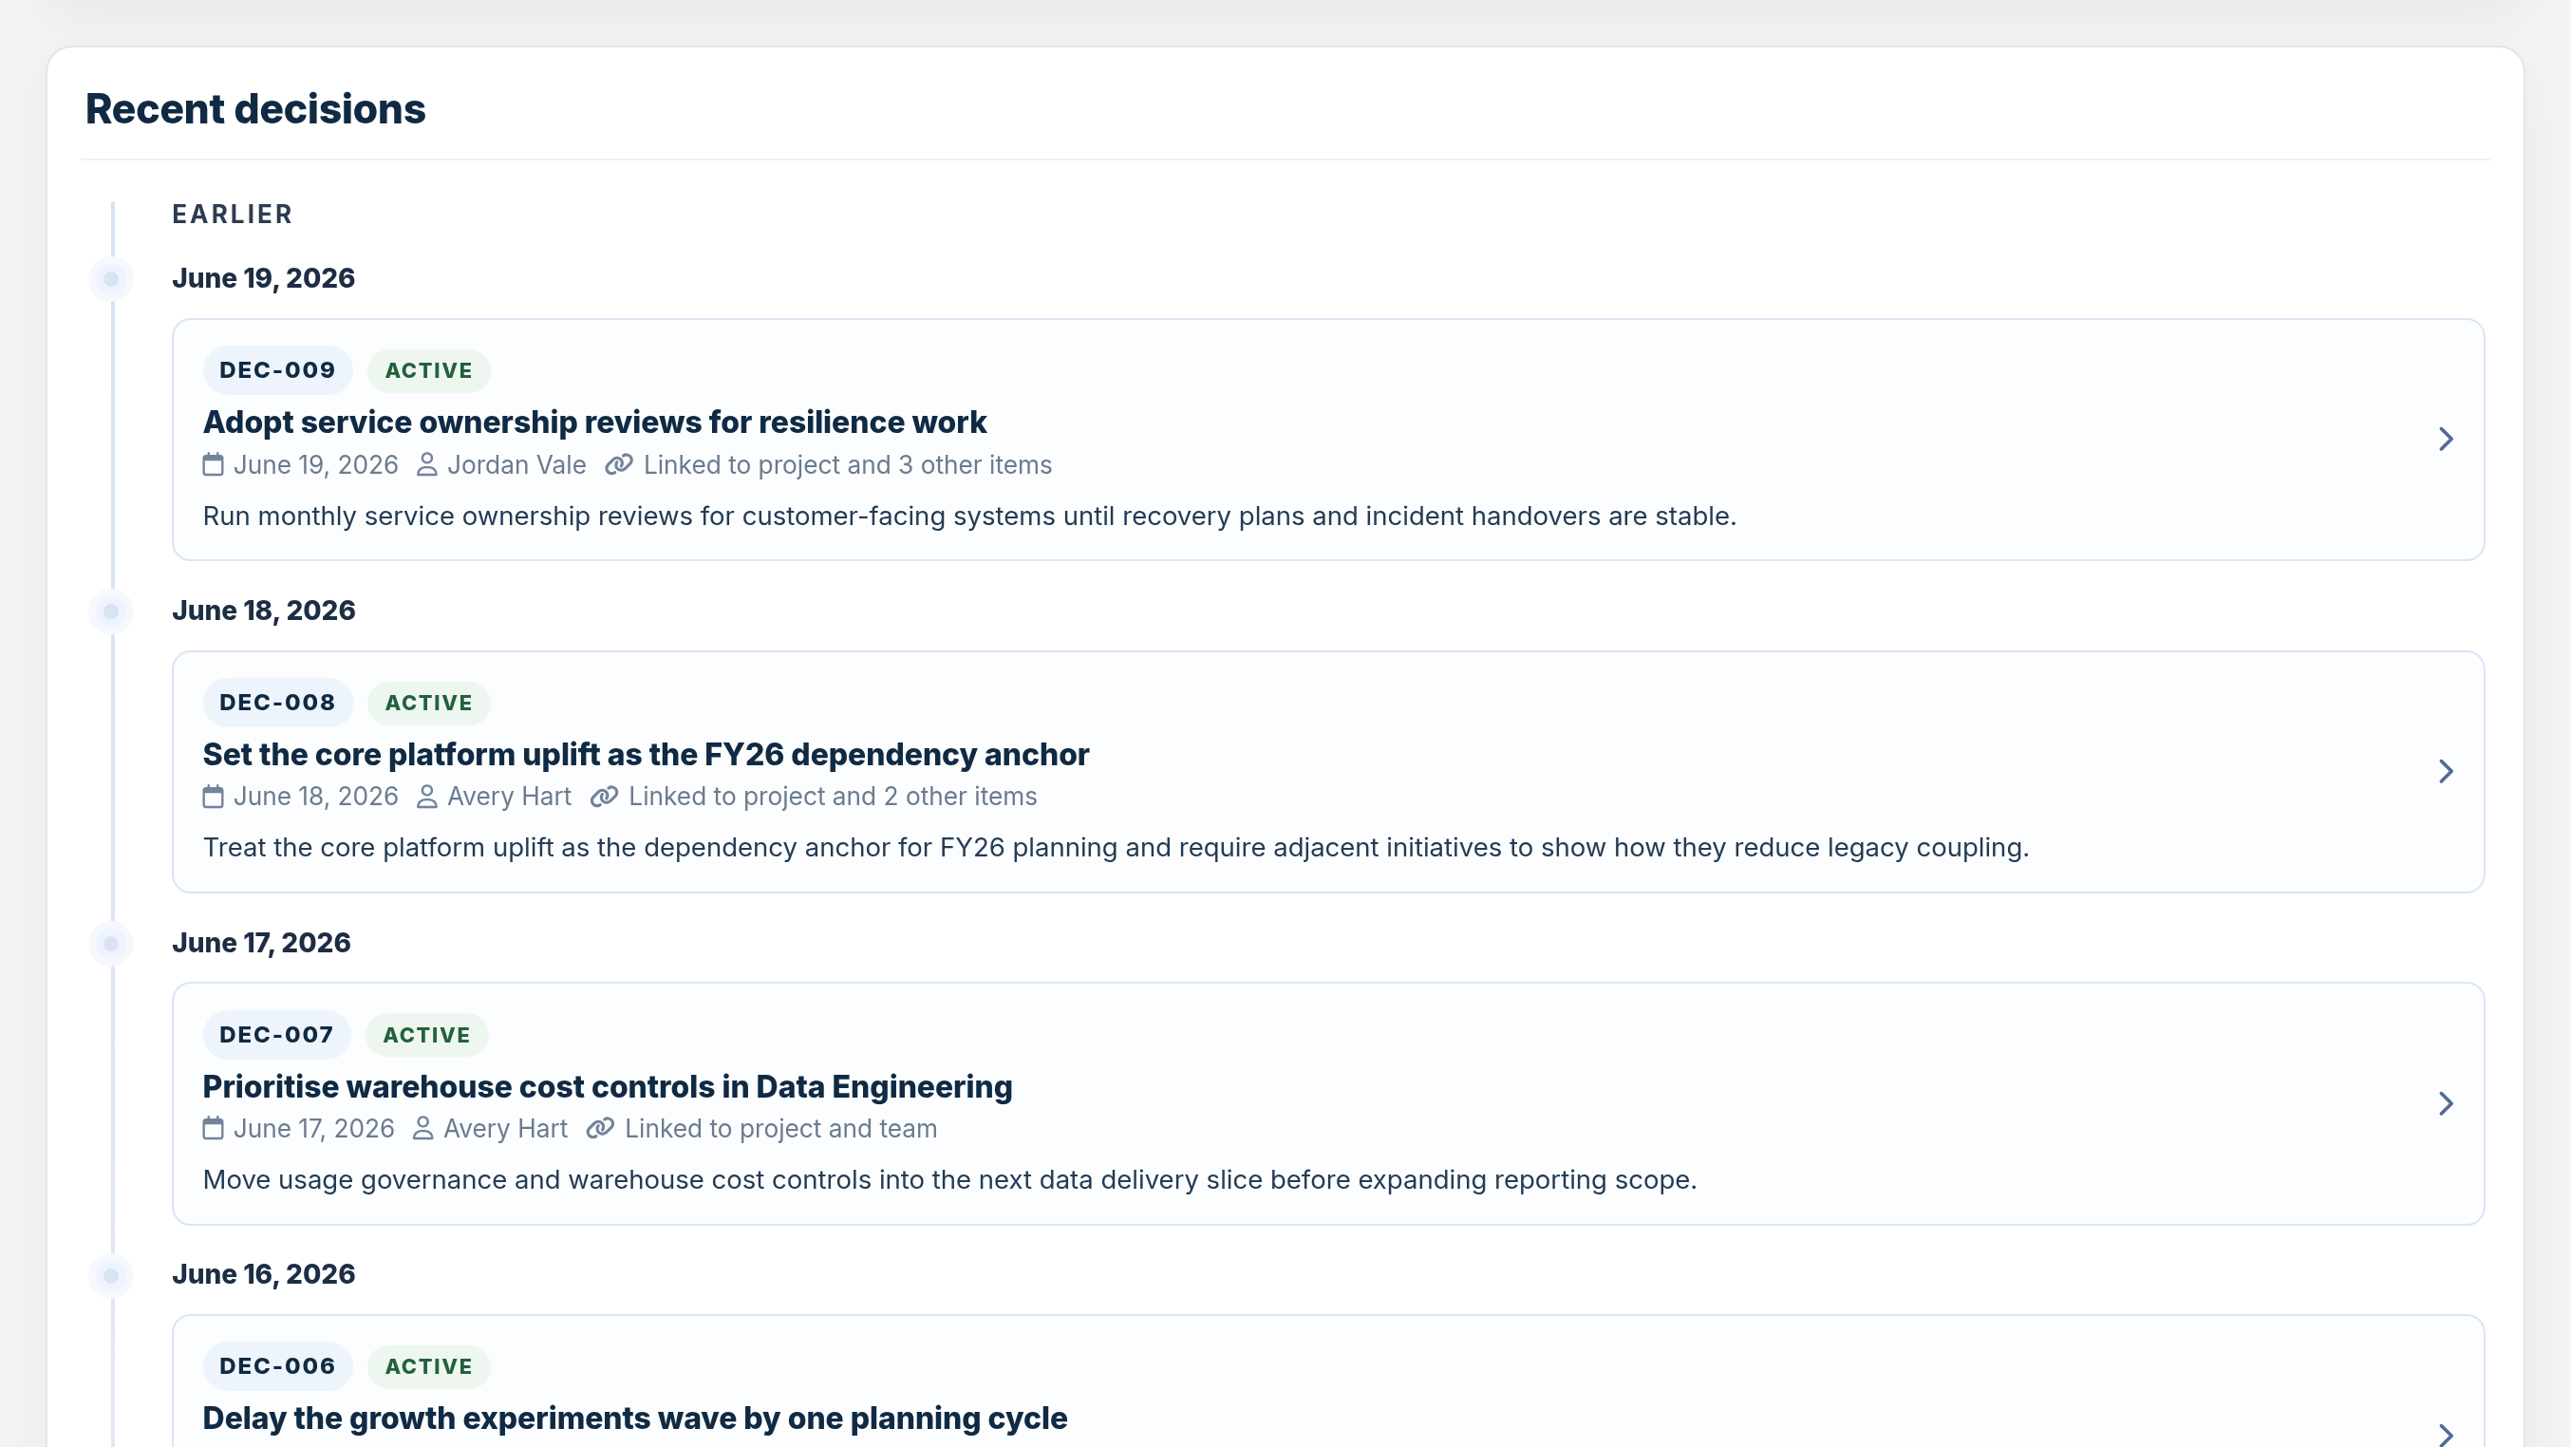Click the 'June 17, 2026' date heading
This screenshot has width=2571, height=1447.
261,943
